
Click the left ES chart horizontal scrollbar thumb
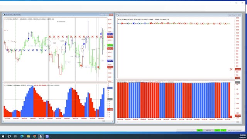tap(103, 121)
